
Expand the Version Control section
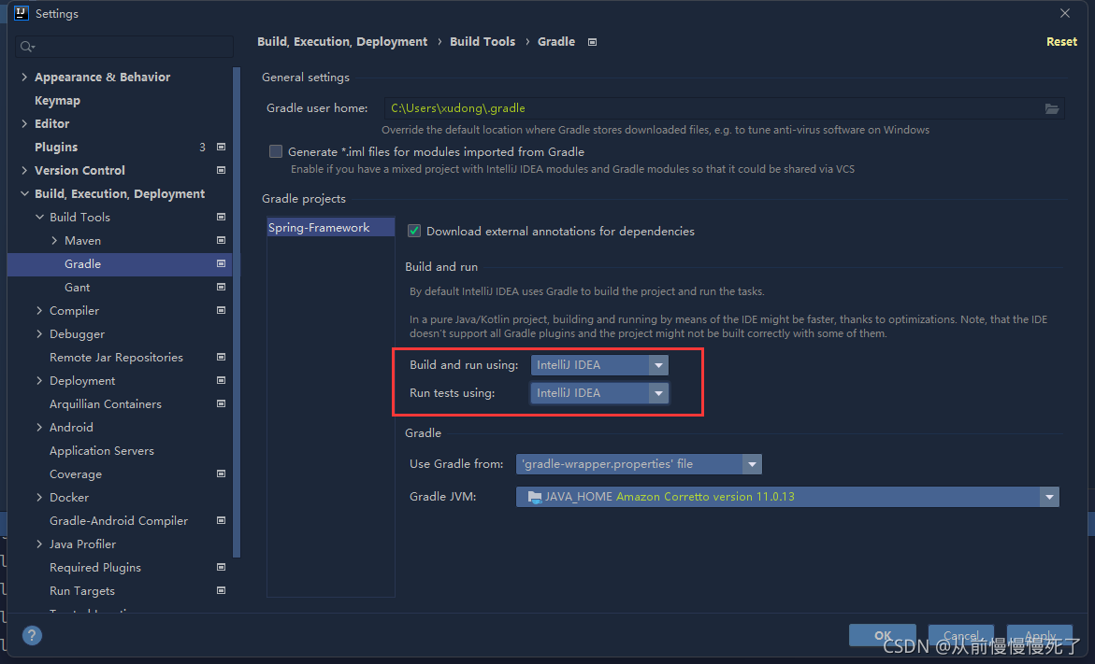24,170
